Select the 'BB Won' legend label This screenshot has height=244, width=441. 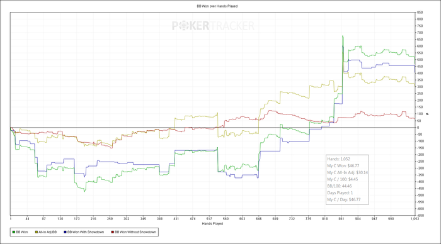[21, 232]
